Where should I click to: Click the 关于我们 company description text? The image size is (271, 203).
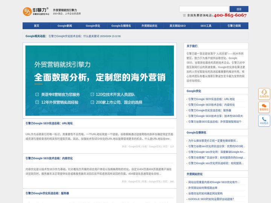tap(216, 67)
